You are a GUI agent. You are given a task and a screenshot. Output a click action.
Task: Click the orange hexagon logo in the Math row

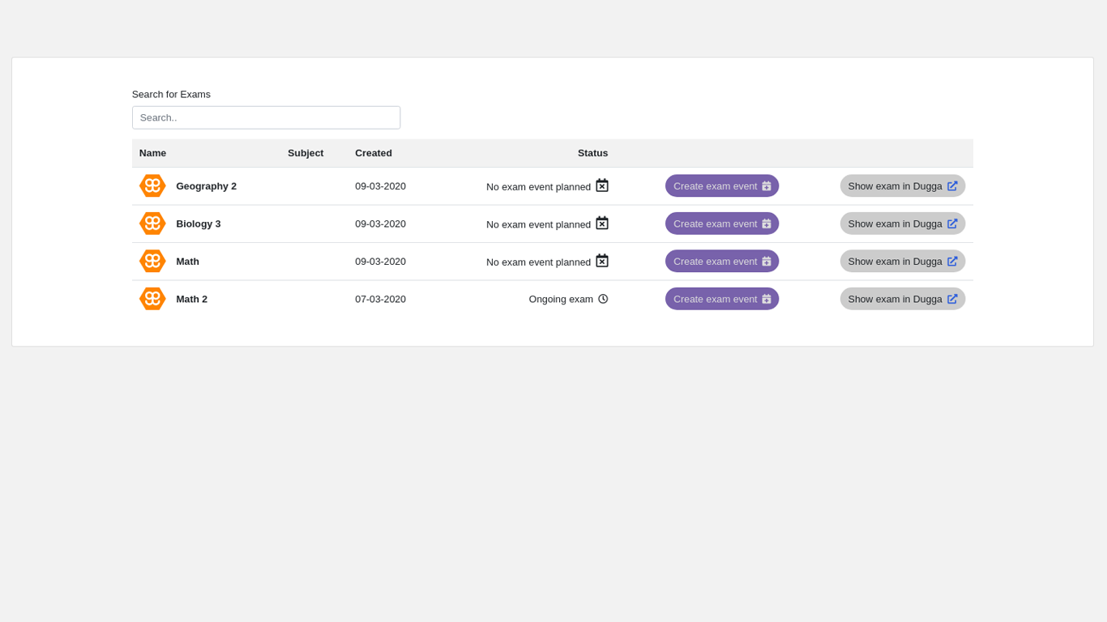152,261
